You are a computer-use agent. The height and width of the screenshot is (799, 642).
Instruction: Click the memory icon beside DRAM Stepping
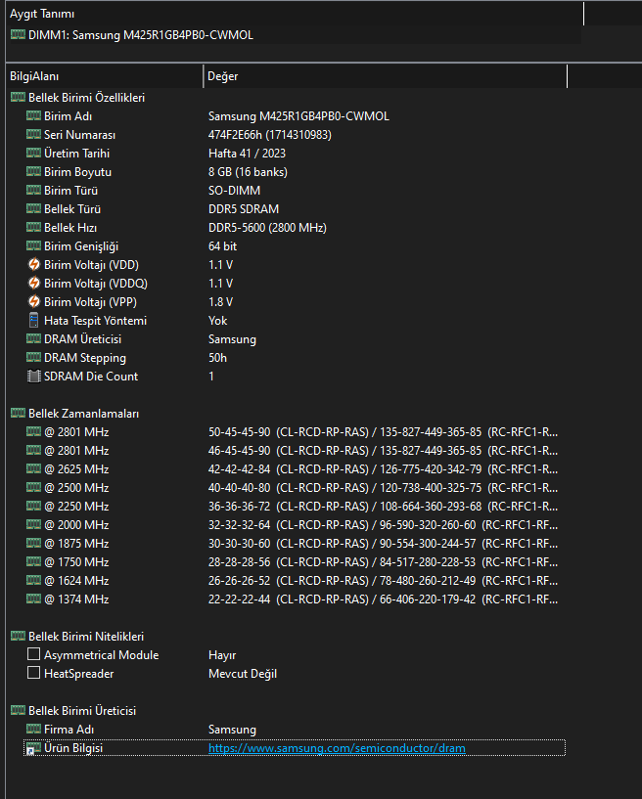33,357
